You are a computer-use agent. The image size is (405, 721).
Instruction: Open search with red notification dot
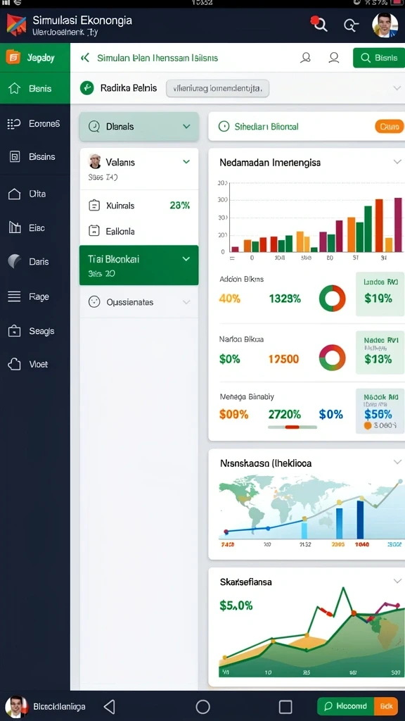pyautogui.click(x=319, y=23)
